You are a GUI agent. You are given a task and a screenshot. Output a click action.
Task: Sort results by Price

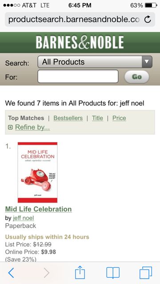click(119, 118)
